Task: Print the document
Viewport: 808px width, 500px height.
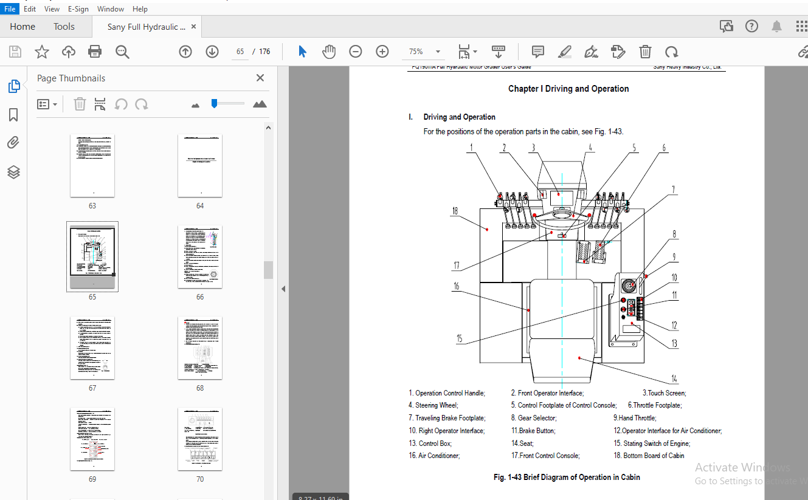Action: click(95, 52)
